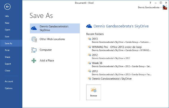This screenshot has width=169, height=108.
Task: Click the user profile picture
Action: [165, 7]
